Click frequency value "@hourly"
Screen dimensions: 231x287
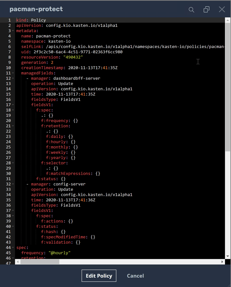pyautogui.click(x=59, y=253)
